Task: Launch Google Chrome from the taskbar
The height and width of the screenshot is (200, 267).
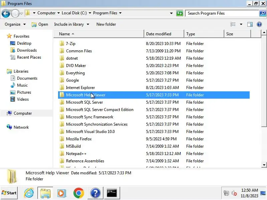Action: (x=79, y=193)
